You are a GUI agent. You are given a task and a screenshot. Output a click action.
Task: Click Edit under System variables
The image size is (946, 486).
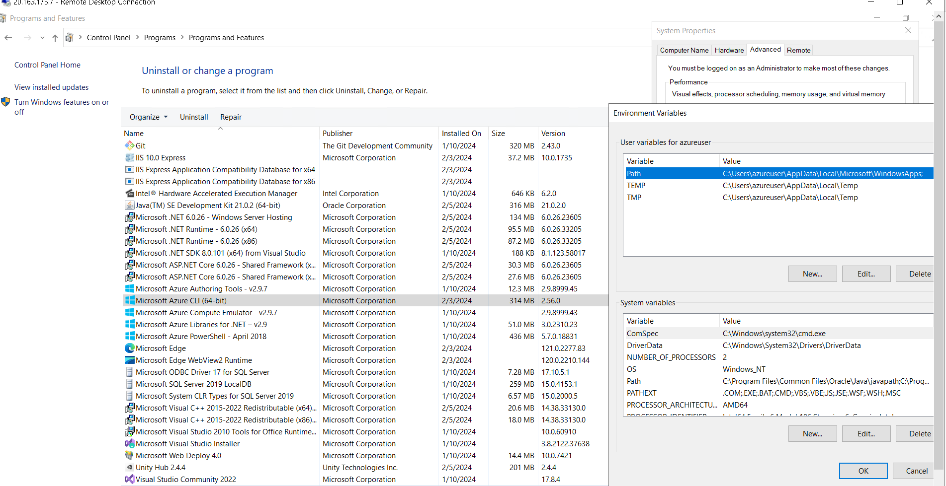(x=866, y=433)
